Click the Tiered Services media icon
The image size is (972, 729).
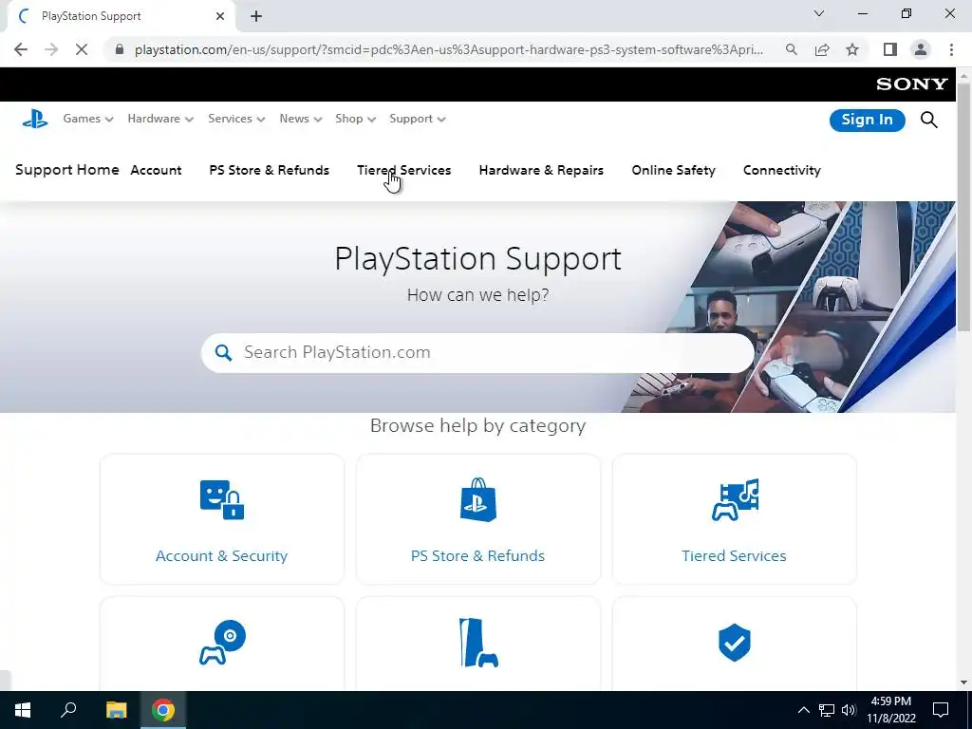pos(735,499)
